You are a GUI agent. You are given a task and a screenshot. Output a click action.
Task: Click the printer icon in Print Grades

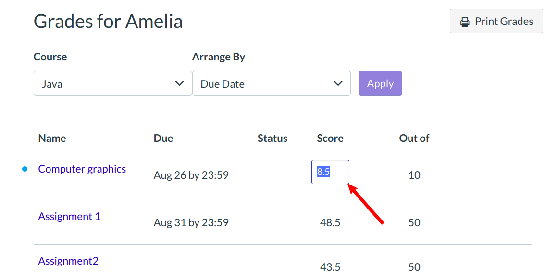(464, 22)
